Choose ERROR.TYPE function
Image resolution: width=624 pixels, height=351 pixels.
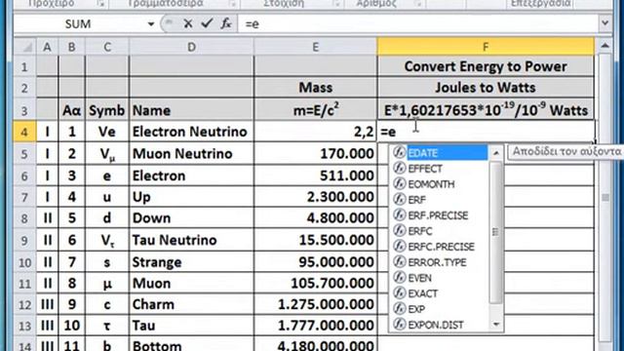pyautogui.click(x=439, y=262)
